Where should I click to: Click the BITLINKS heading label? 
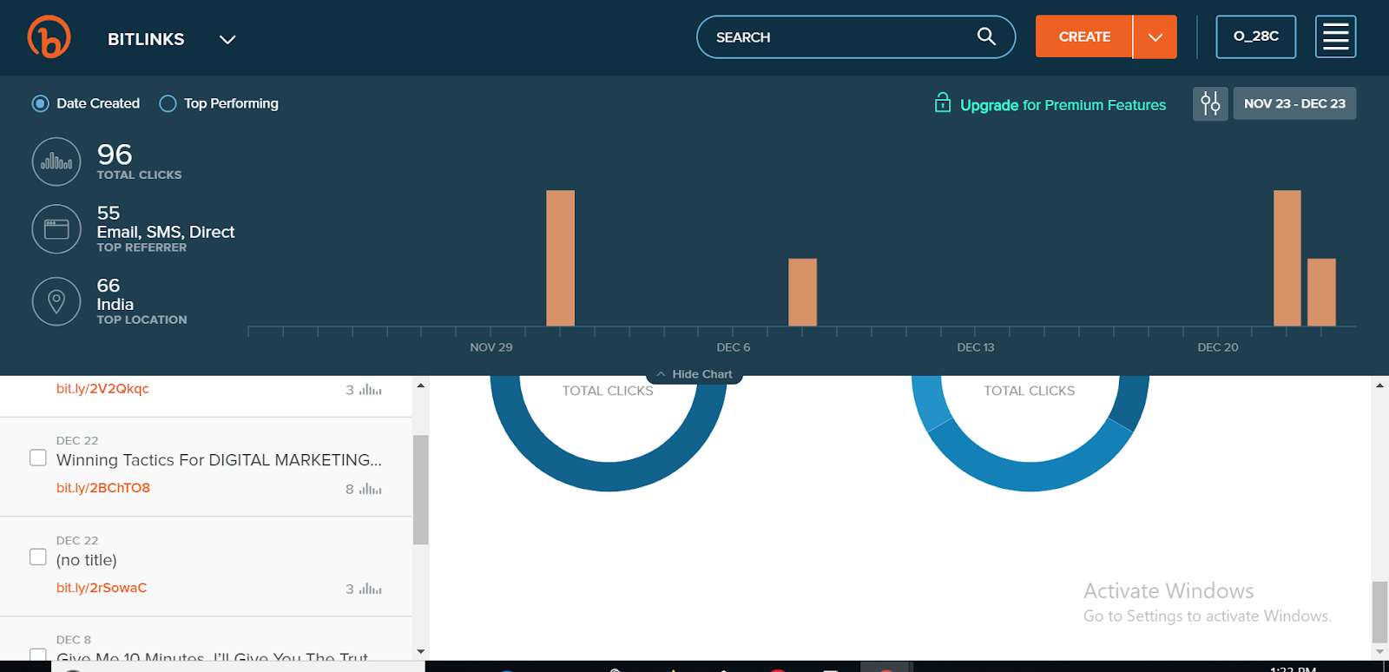click(146, 39)
